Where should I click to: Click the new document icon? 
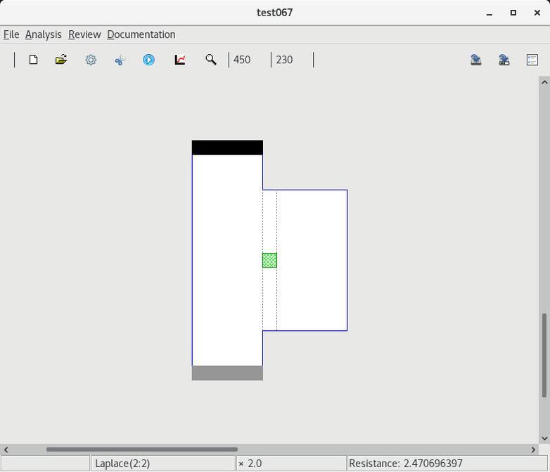(33, 60)
